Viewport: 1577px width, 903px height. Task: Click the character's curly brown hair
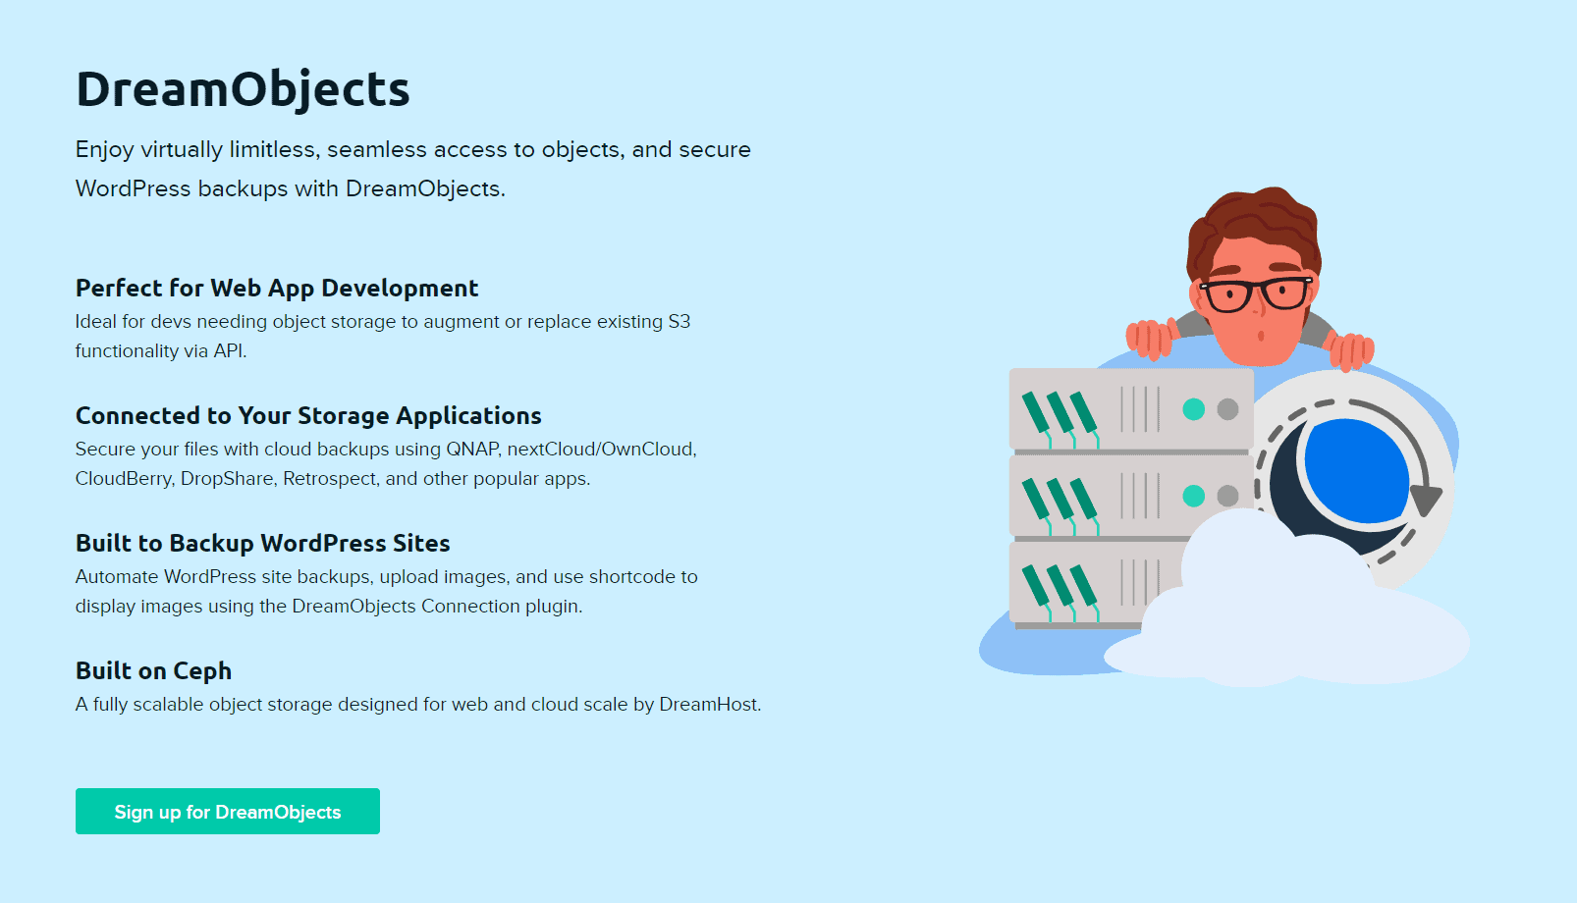(x=1252, y=221)
